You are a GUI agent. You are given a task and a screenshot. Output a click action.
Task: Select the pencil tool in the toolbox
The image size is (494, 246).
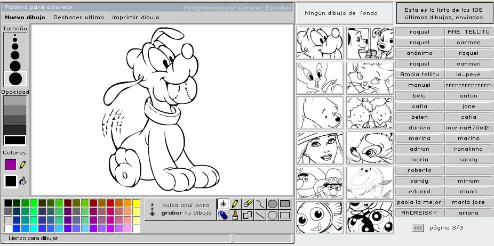(x=235, y=204)
